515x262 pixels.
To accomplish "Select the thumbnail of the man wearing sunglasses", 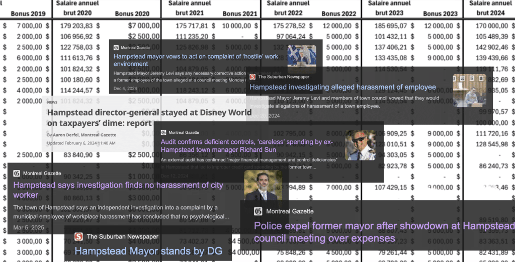I will 360,145.
